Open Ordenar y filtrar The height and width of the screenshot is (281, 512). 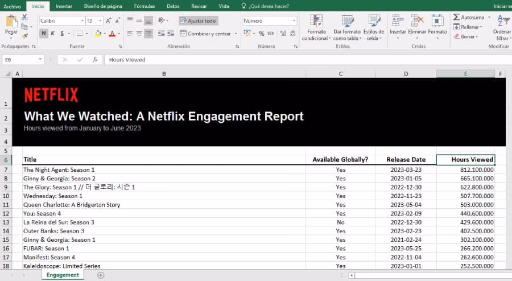tap(502, 27)
